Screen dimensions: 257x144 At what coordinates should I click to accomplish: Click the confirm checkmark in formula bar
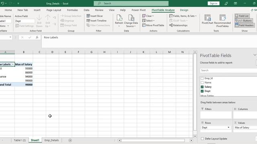30,37
